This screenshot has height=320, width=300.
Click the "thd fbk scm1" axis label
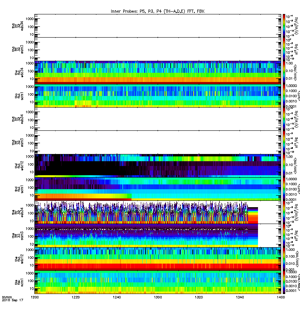[19, 189]
